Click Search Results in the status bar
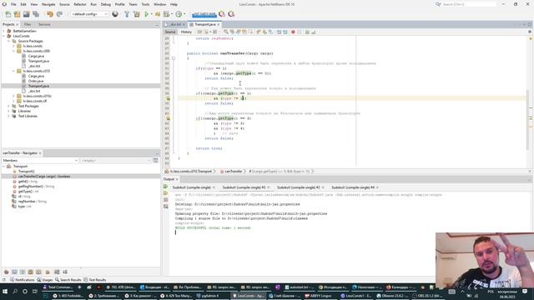The height and width of the screenshot is (300, 534). pyautogui.click(x=68, y=280)
